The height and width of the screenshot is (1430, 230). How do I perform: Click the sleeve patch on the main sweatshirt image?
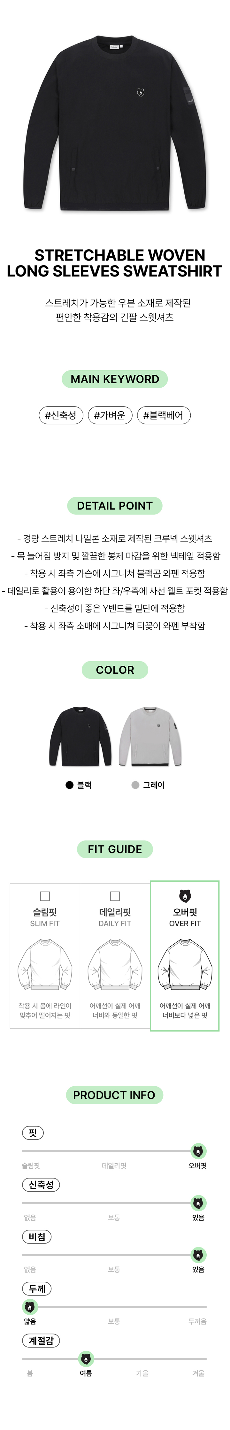tap(189, 97)
